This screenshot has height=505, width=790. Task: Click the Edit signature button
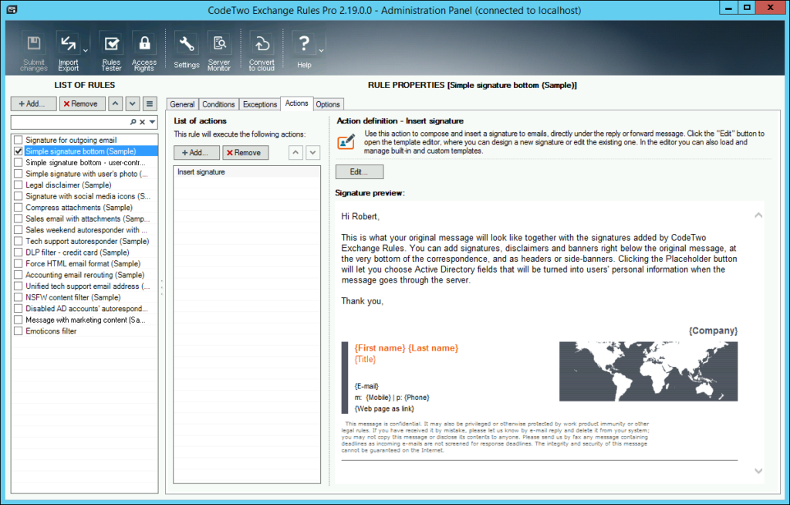click(x=360, y=171)
